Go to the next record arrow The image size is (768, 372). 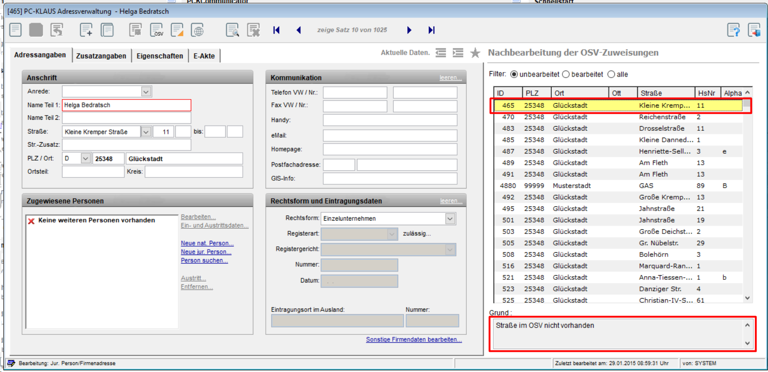[409, 30]
